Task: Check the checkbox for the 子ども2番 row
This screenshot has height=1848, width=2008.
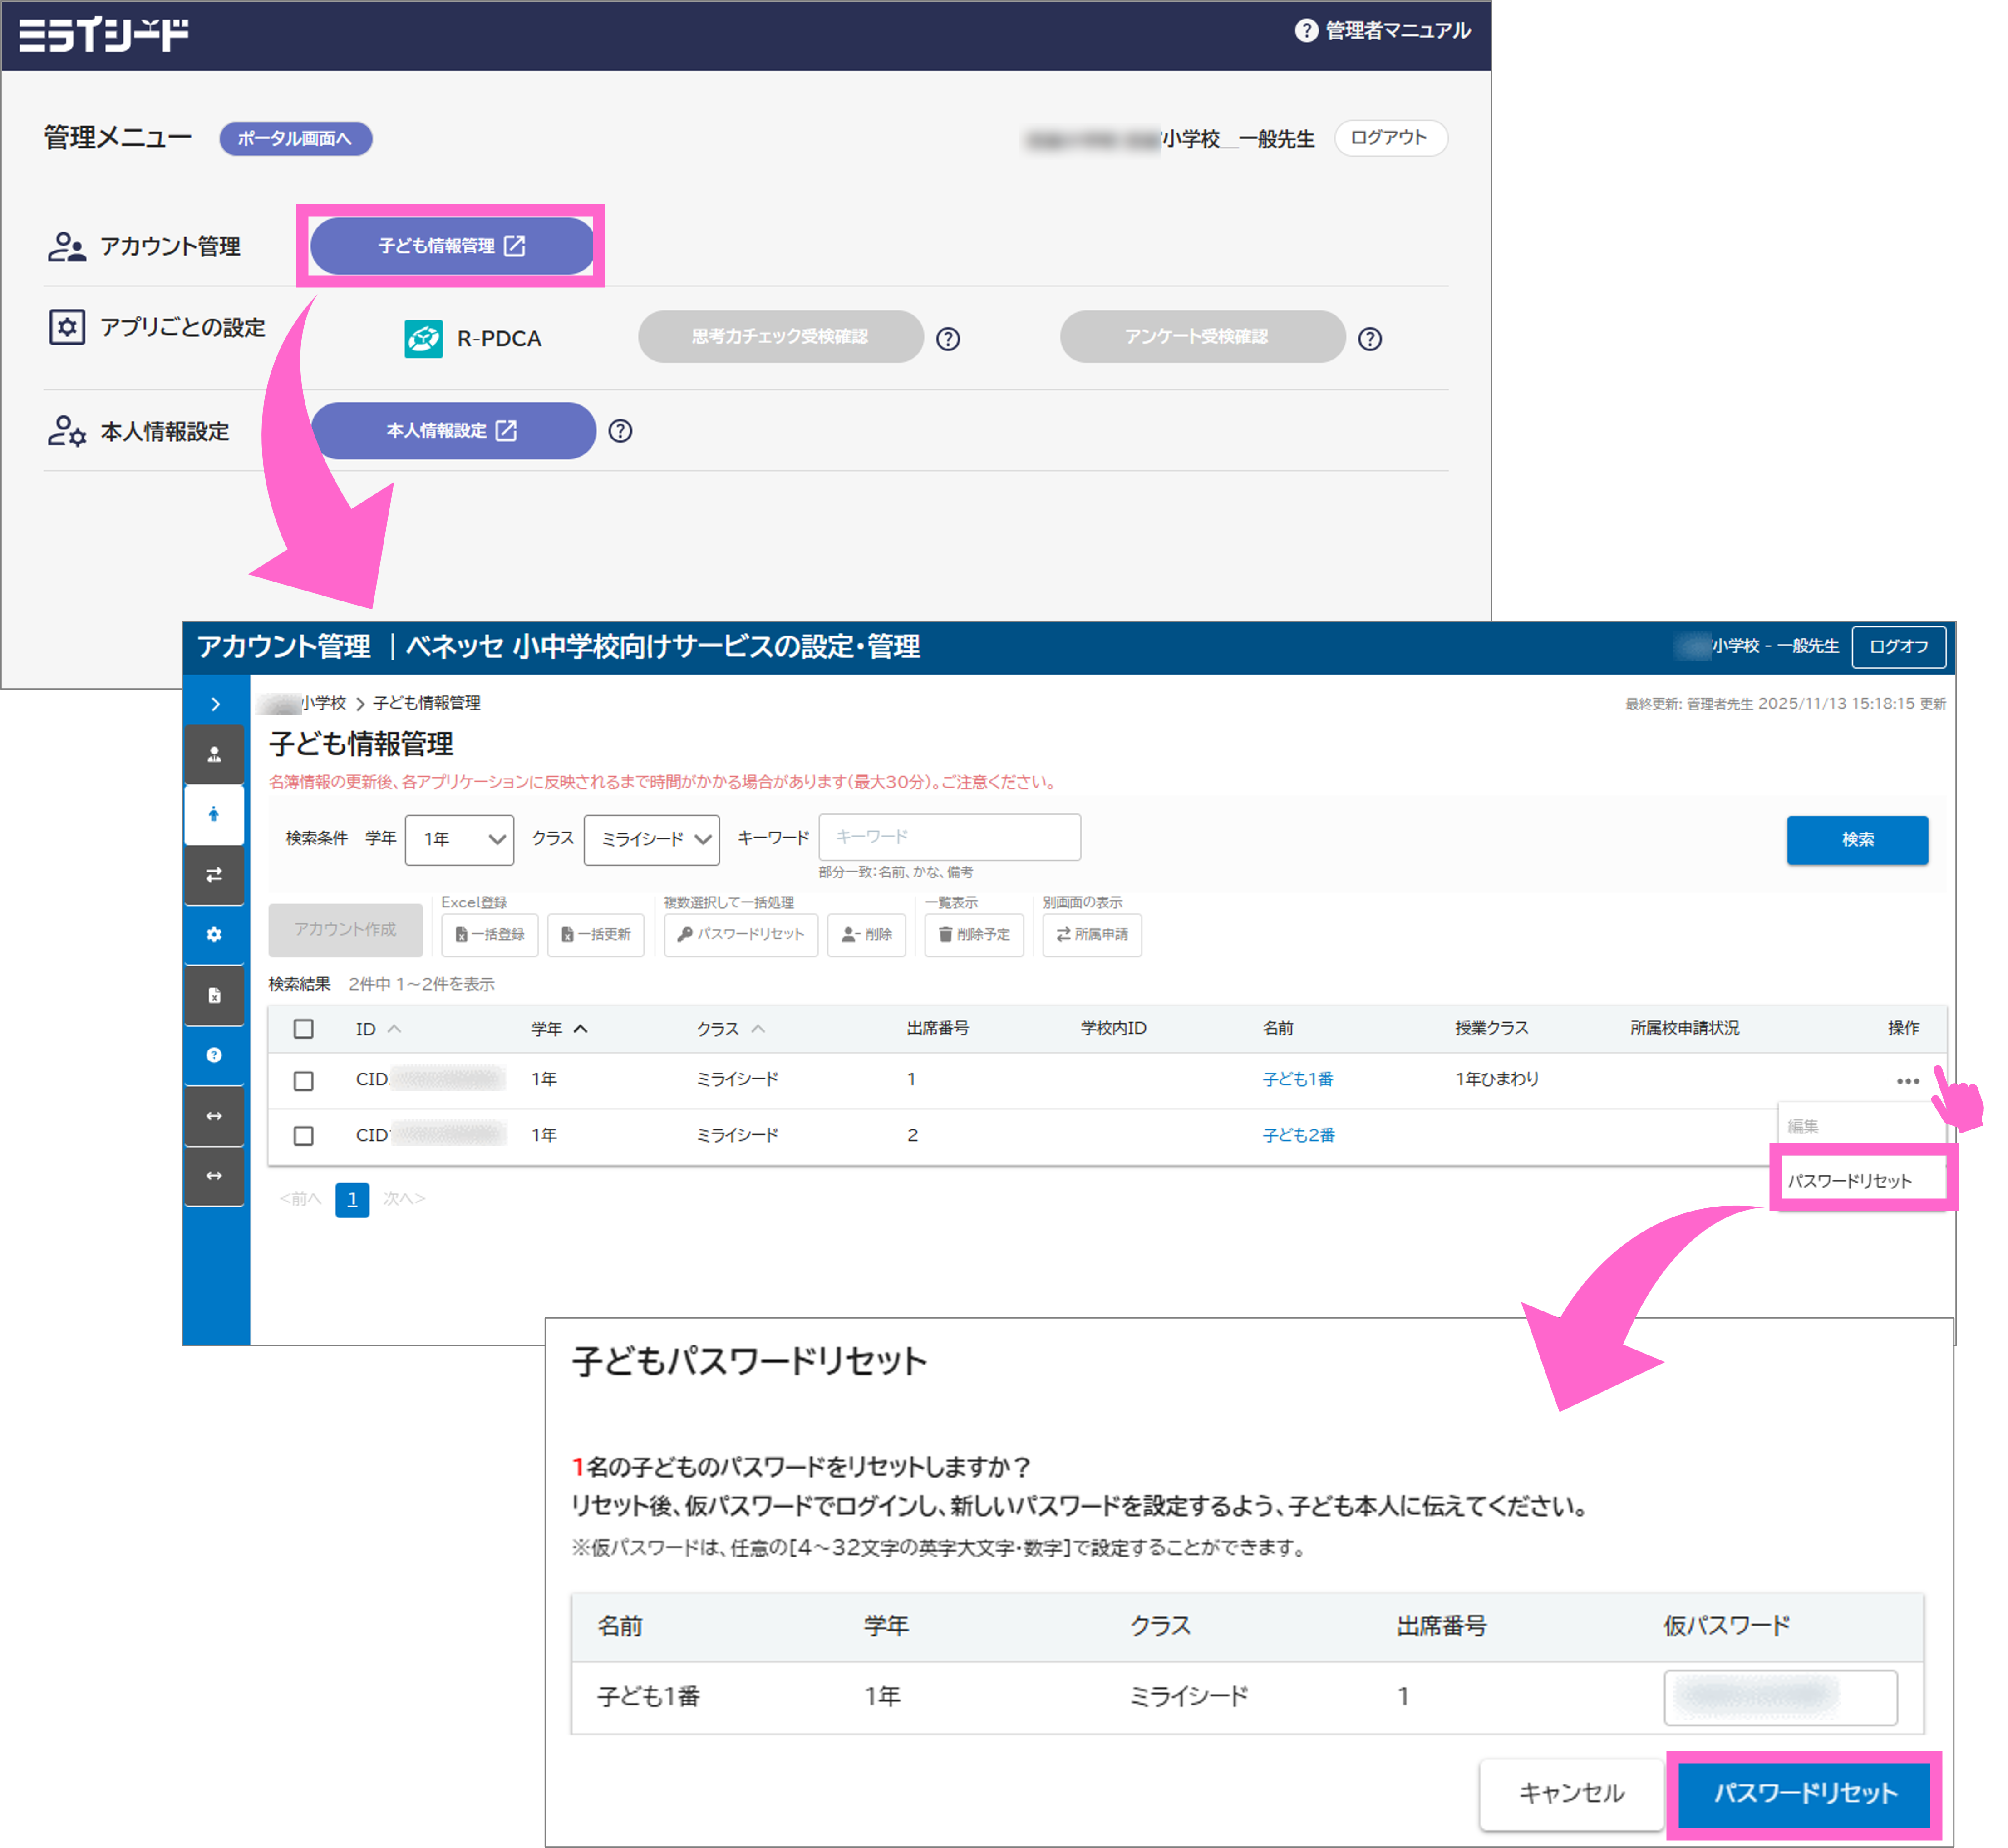Action: (x=304, y=1136)
